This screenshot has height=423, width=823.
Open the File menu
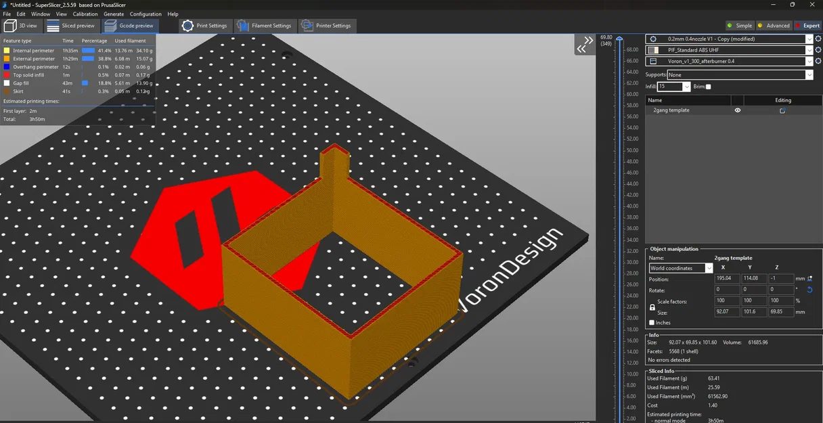coord(7,14)
